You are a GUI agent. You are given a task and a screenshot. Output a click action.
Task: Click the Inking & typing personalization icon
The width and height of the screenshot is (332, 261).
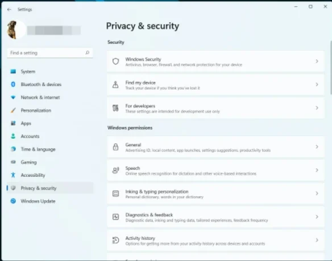point(115,193)
